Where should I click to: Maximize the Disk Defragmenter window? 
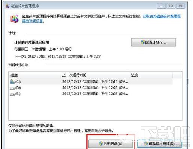(x=171, y=6)
